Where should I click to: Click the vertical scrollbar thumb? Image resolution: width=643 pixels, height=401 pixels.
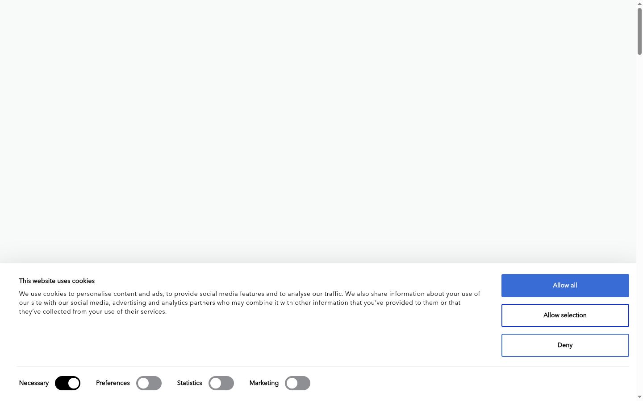tap(639, 31)
